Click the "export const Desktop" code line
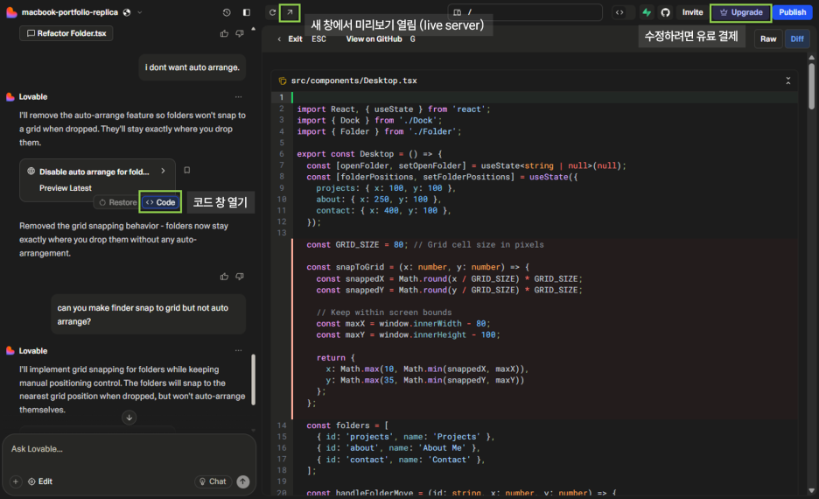The width and height of the screenshot is (819, 499). click(369, 154)
